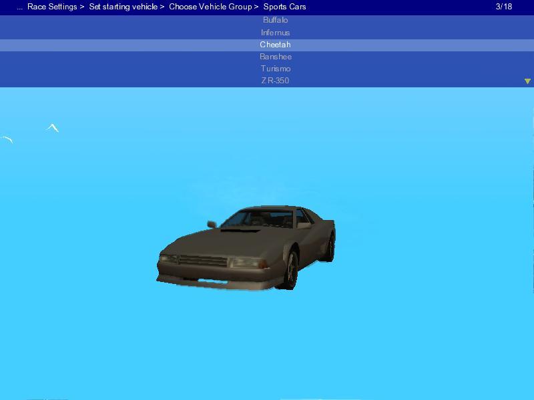534x400 pixels.
Task: Click the Cheetah car preview model
Action: coord(246,247)
